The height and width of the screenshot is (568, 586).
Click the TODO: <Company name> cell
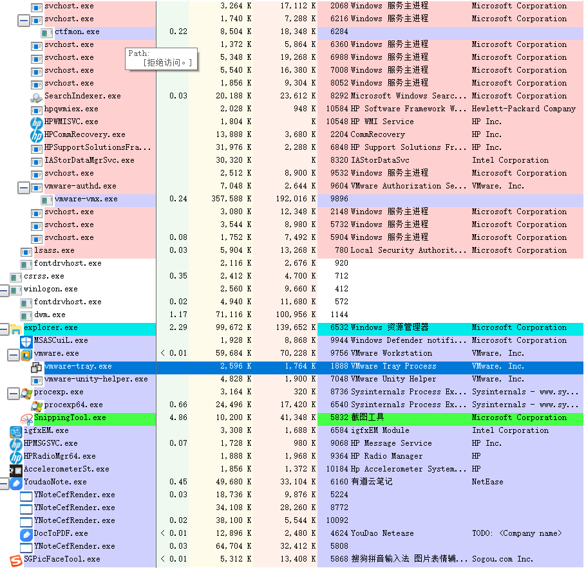pyautogui.click(x=517, y=534)
